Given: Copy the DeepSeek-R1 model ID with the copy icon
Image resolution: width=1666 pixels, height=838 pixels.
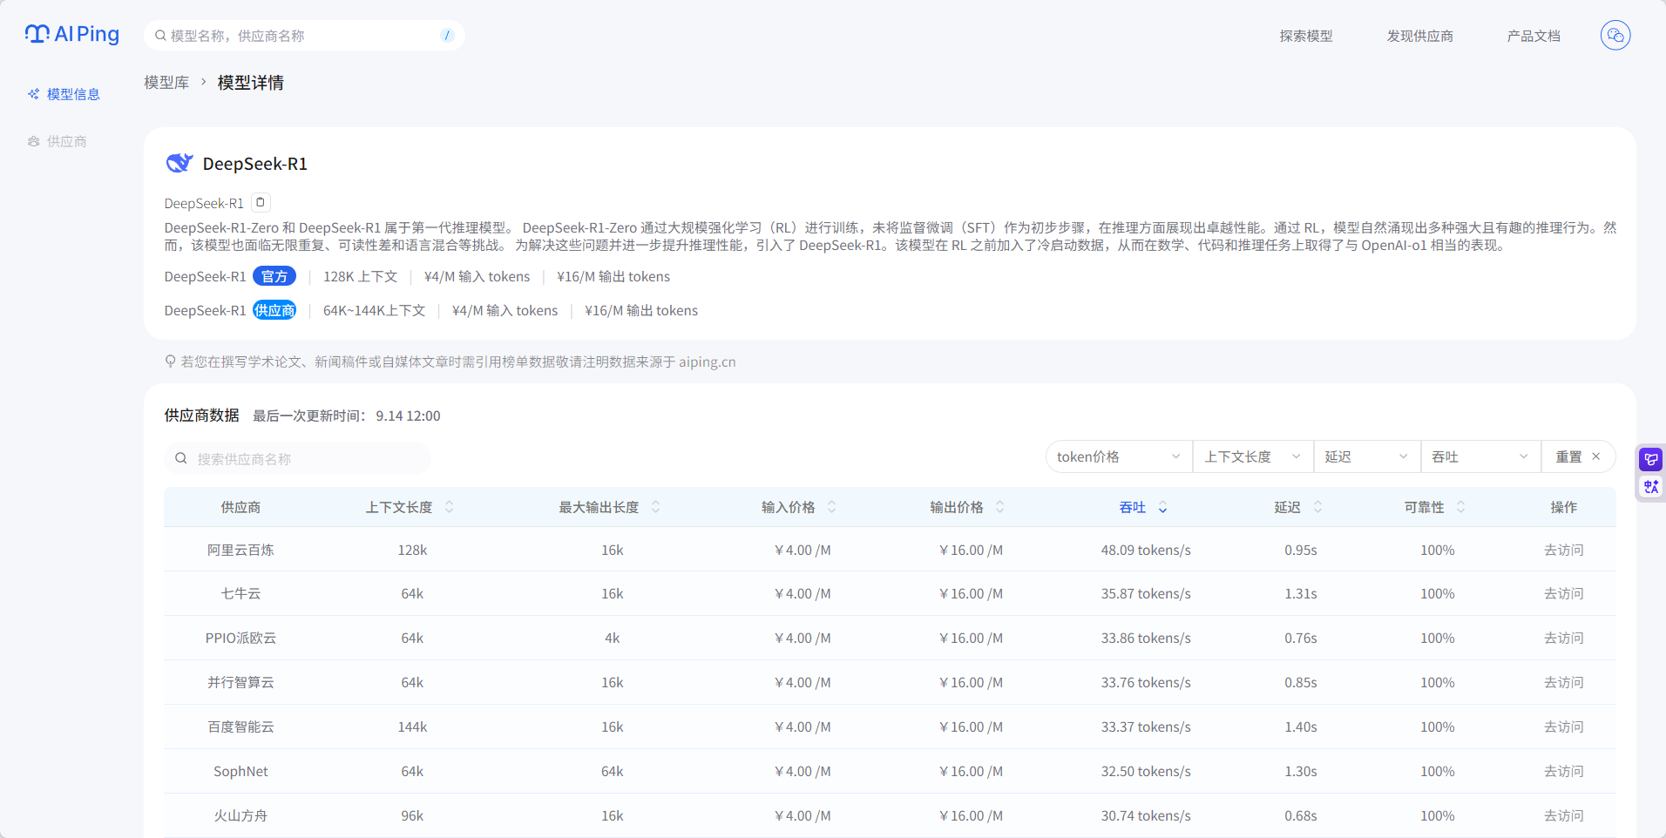Looking at the screenshot, I should pyautogui.click(x=261, y=202).
